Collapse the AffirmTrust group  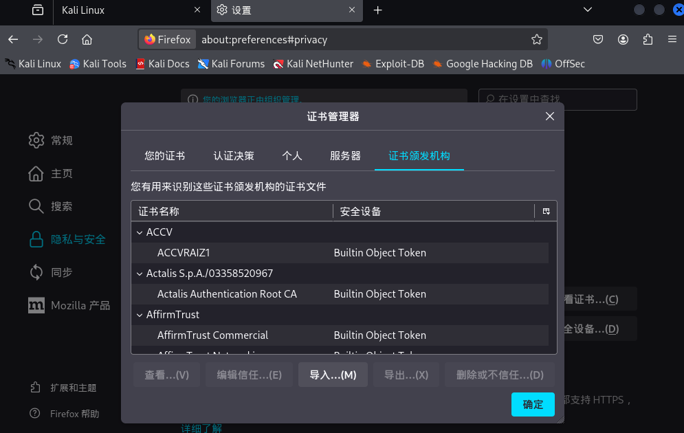click(140, 315)
